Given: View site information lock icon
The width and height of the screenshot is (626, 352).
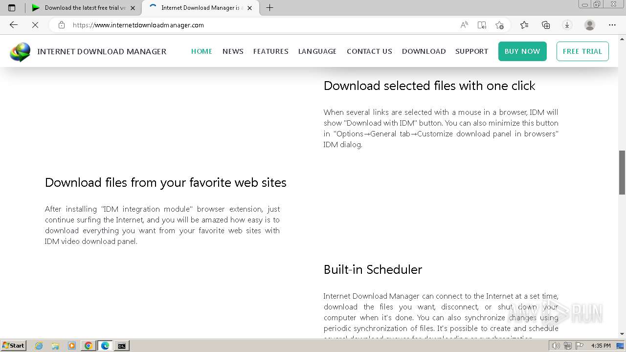Looking at the screenshot, I should 62,25.
